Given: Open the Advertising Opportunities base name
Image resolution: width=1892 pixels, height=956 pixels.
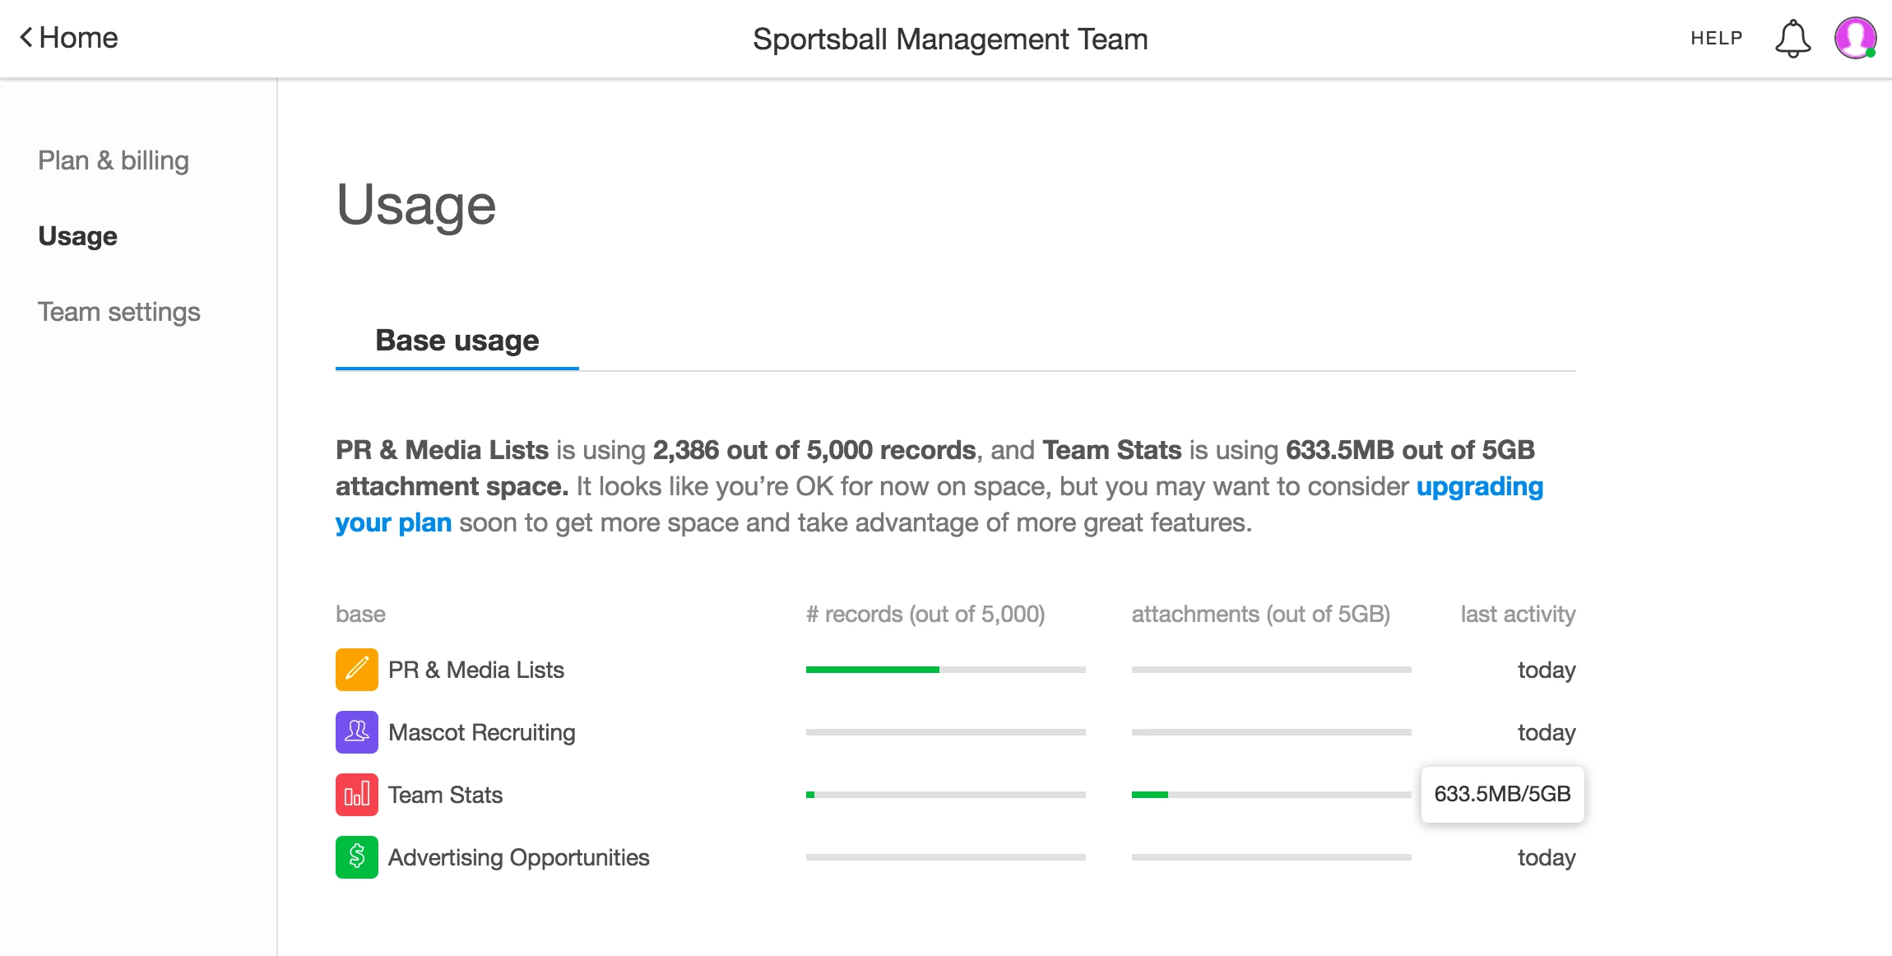Looking at the screenshot, I should (x=519, y=857).
